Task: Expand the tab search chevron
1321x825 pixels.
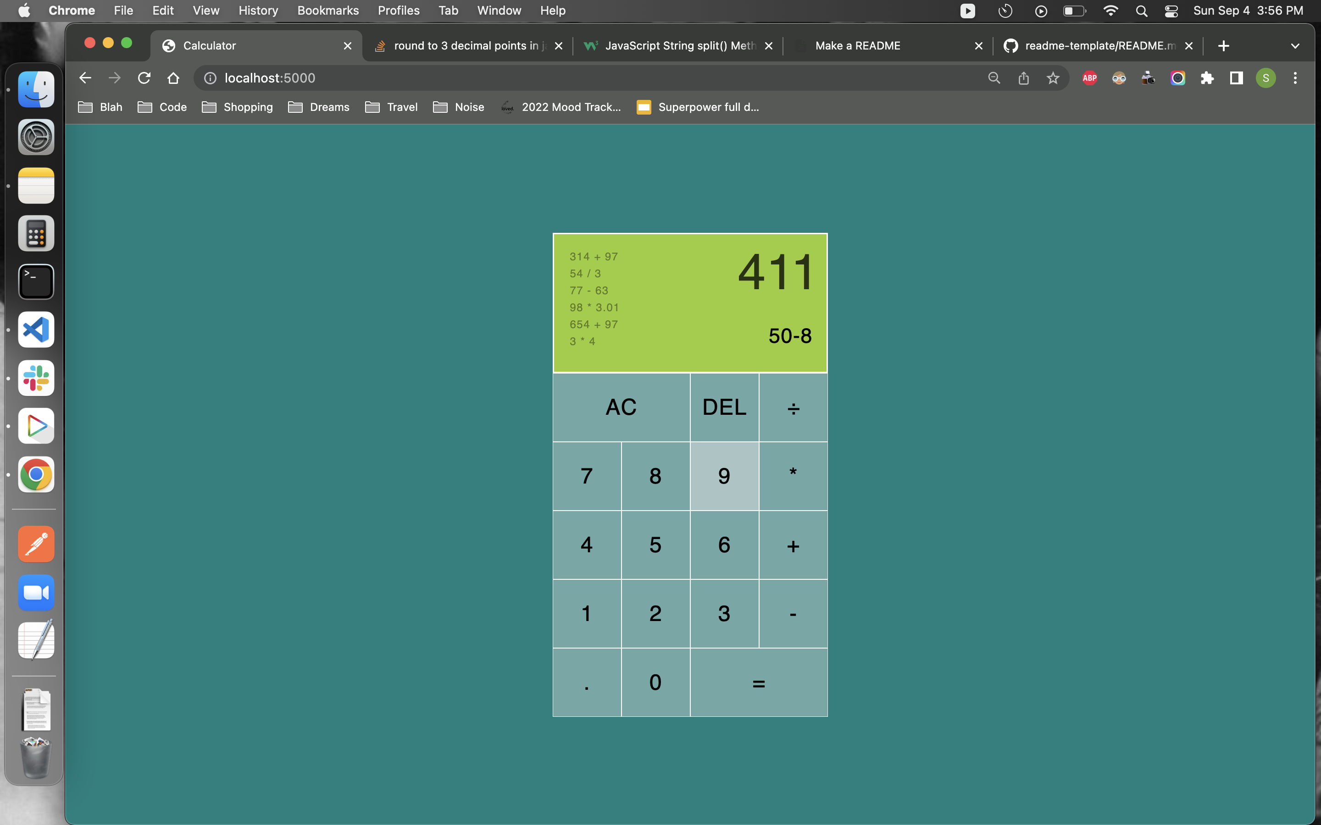Action: (x=1295, y=46)
